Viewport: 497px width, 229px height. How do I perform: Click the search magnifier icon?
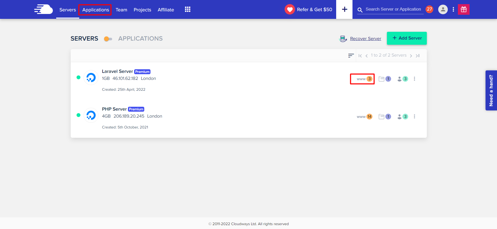click(x=360, y=10)
